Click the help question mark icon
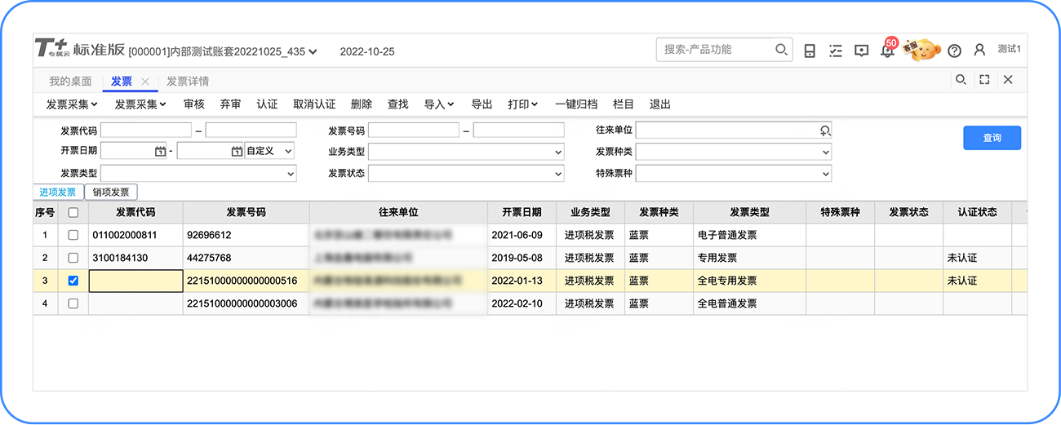 click(x=954, y=51)
